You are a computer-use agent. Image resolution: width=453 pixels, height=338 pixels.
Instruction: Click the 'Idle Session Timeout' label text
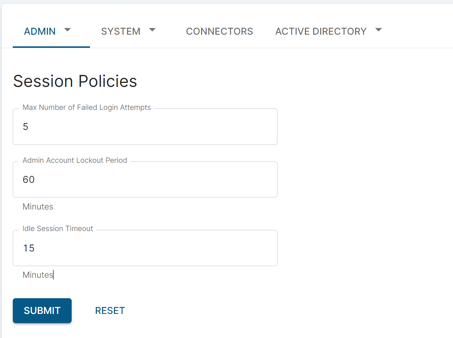pos(58,228)
